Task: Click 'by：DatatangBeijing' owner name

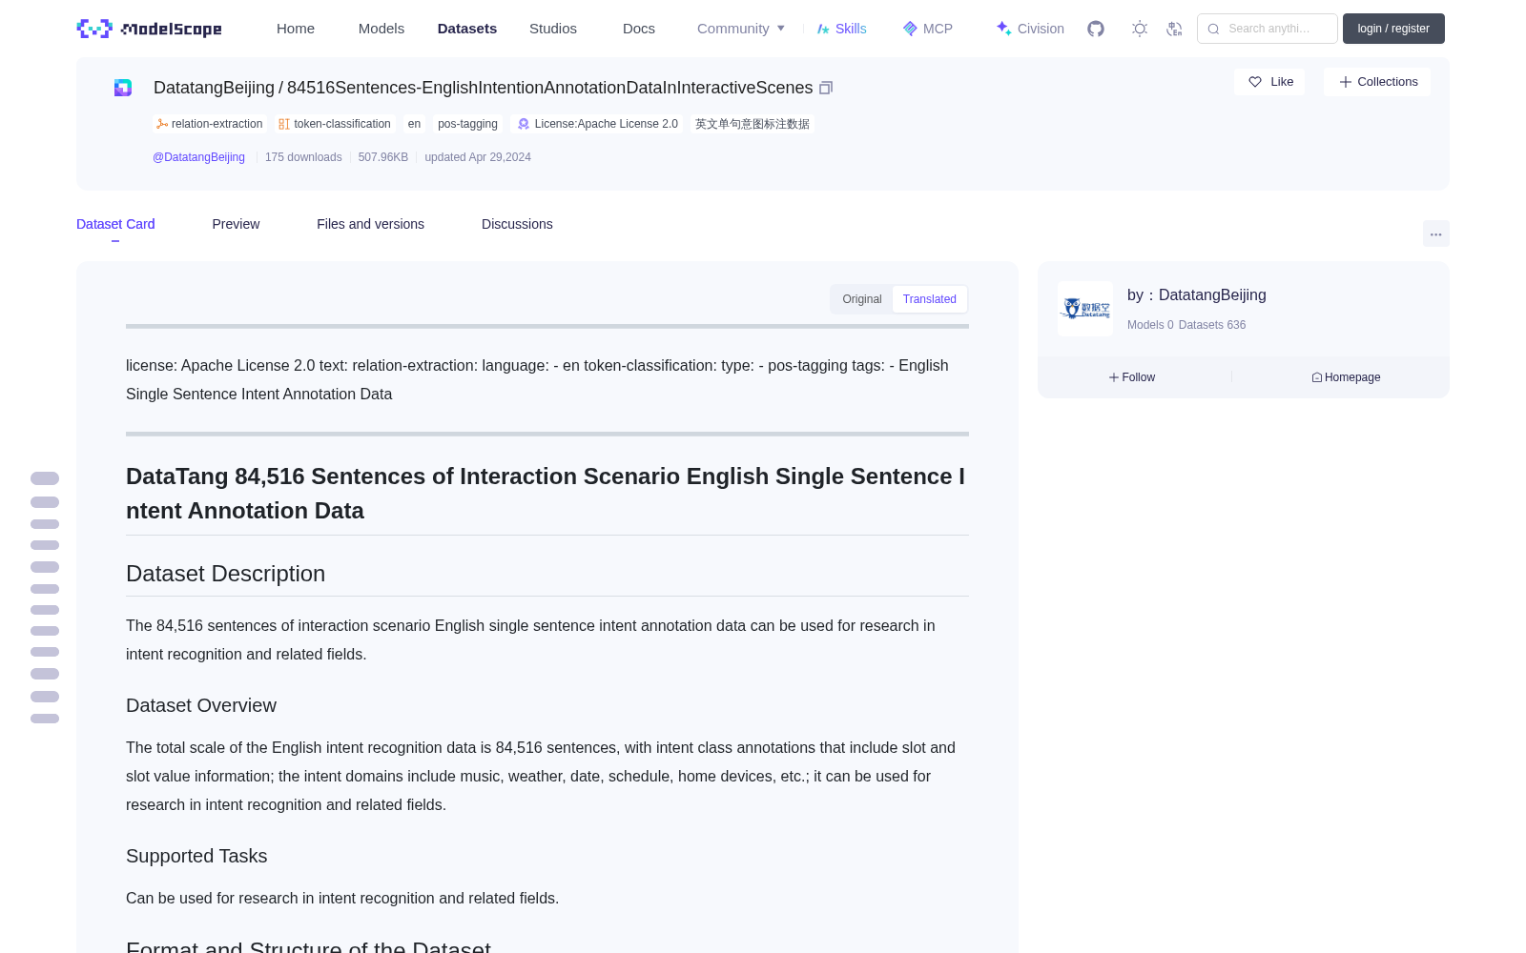Action: click(1197, 295)
